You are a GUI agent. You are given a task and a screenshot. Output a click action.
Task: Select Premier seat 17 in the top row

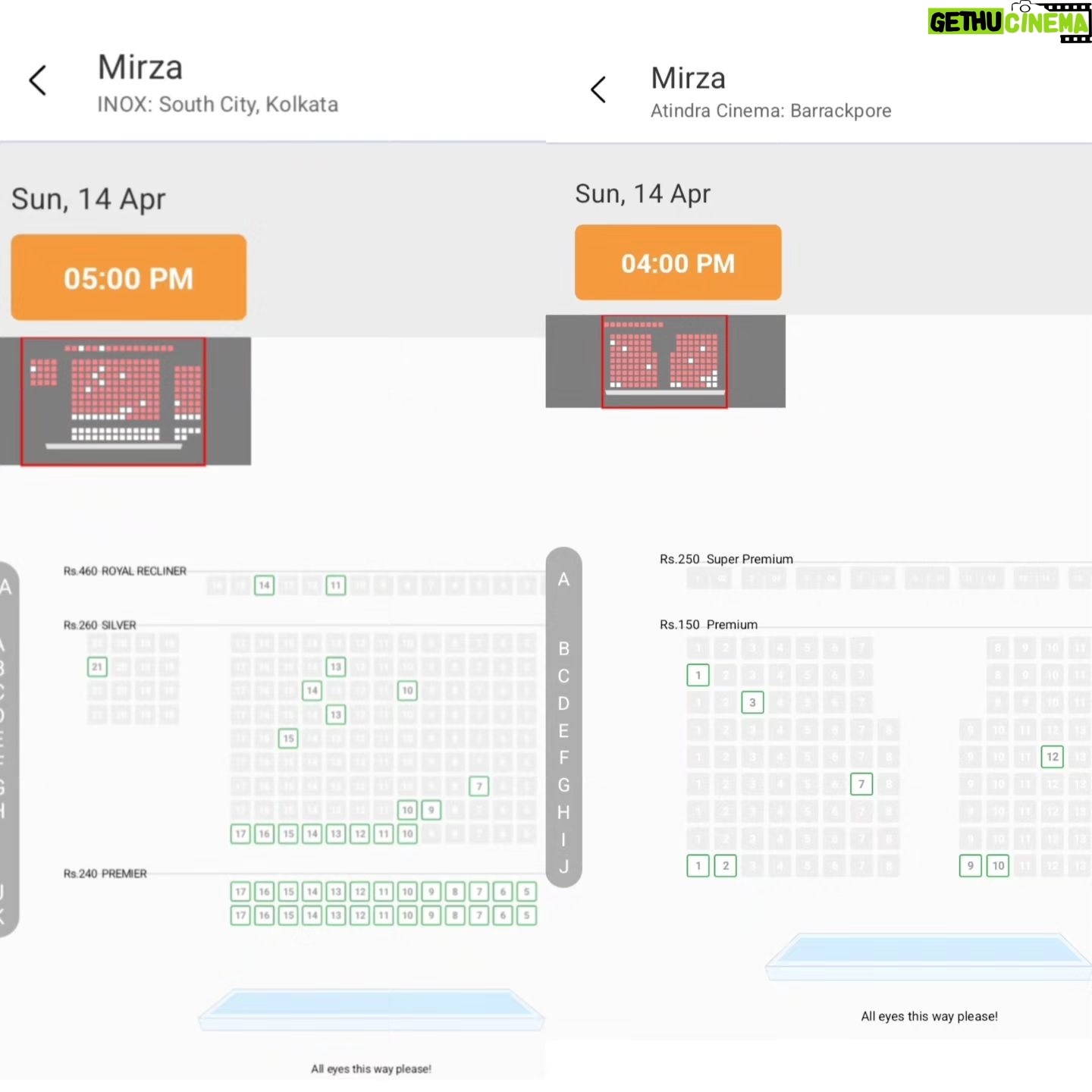tap(240, 892)
